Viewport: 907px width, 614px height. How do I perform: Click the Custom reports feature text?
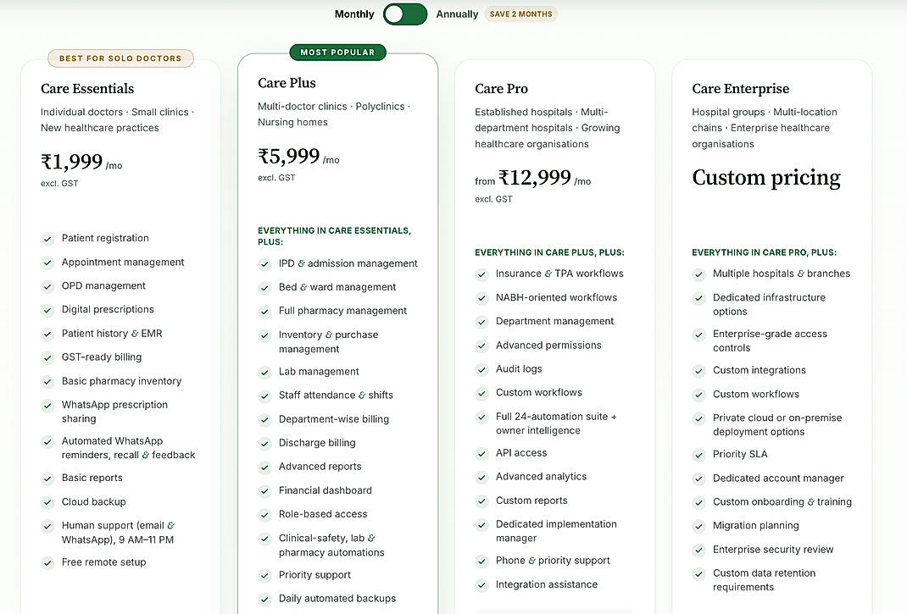coord(531,501)
